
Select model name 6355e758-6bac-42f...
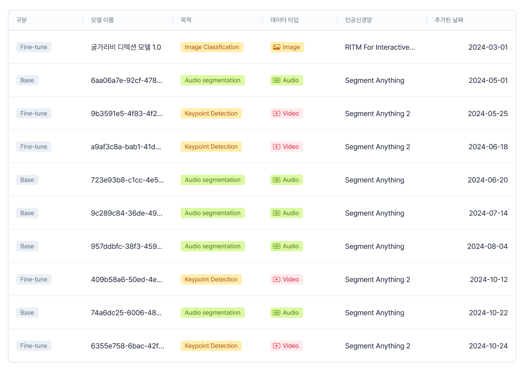[127, 346]
